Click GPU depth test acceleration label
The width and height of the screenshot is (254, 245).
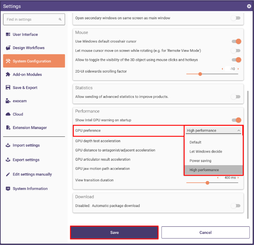[x=98, y=141]
